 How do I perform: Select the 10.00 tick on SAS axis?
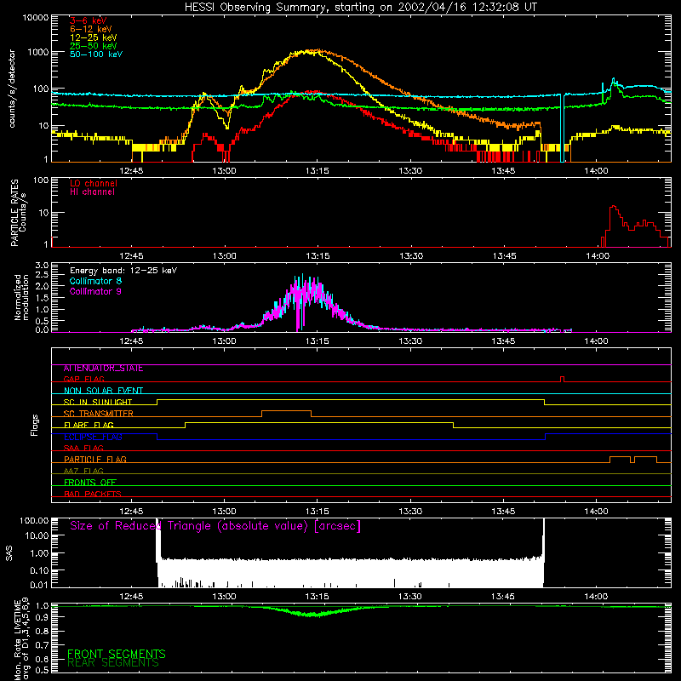[37, 536]
